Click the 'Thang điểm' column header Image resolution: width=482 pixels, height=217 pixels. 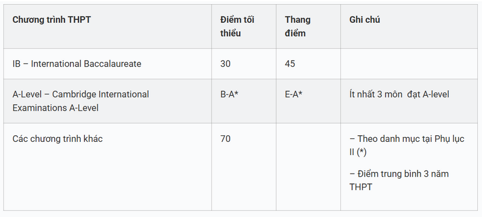point(298,26)
